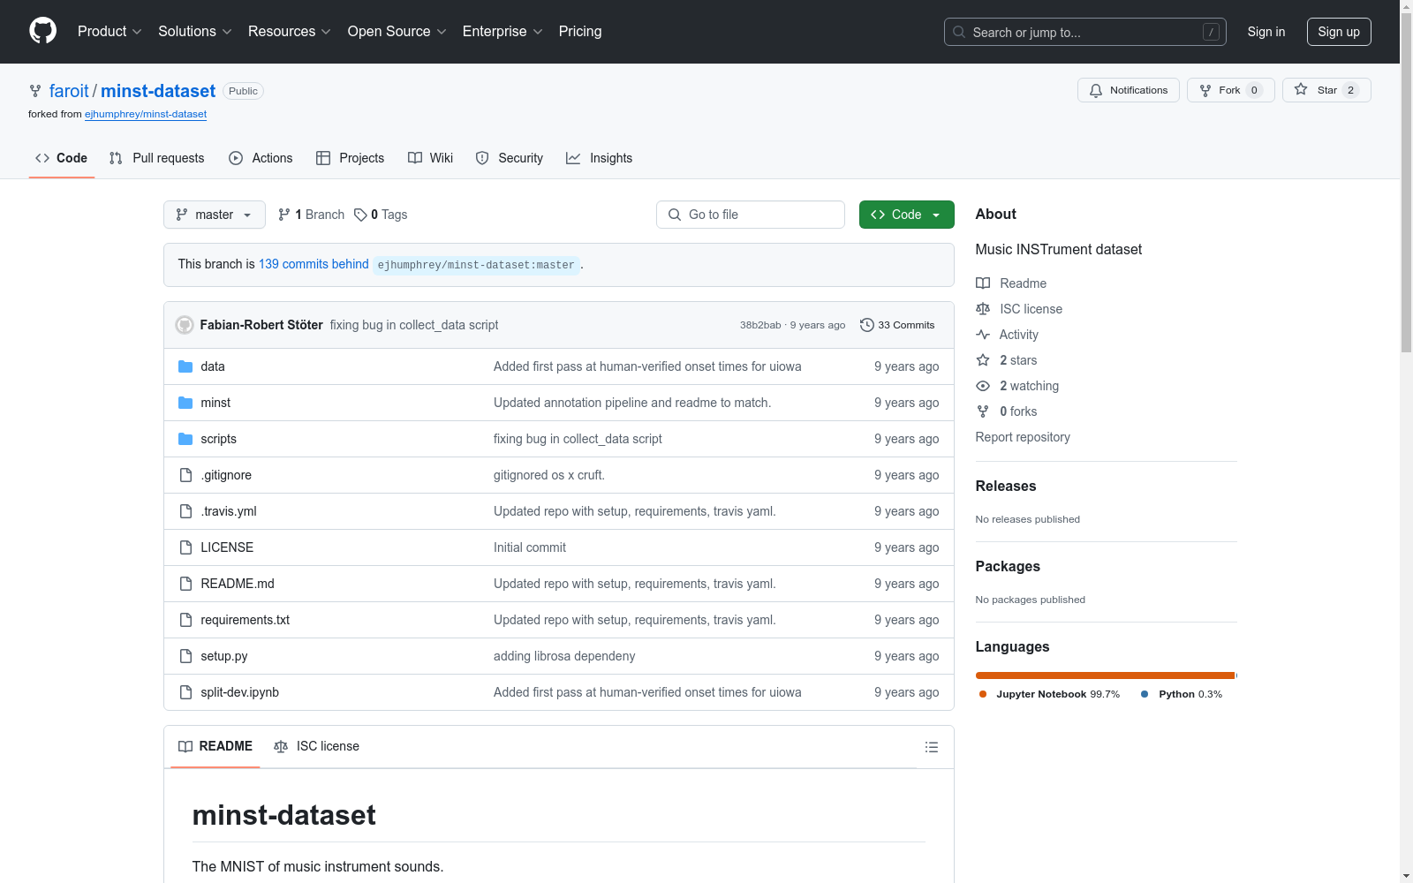Expand the Solutions menu
This screenshot has height=883, width=1413.
(x=195, y=32)
